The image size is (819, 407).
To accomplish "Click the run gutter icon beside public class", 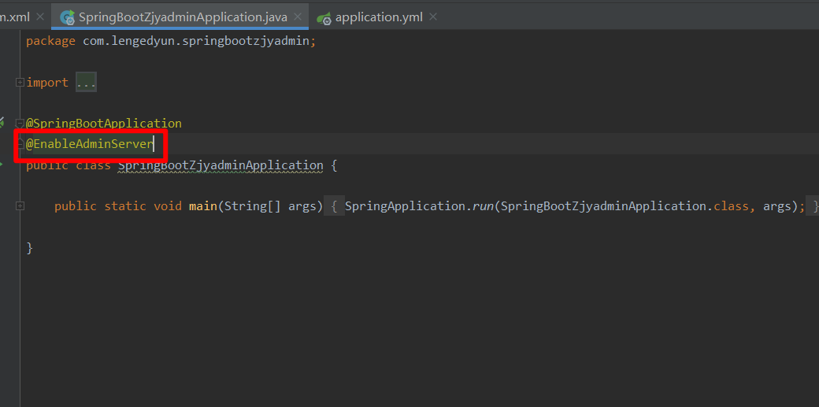I will click(x=1, y=165).
